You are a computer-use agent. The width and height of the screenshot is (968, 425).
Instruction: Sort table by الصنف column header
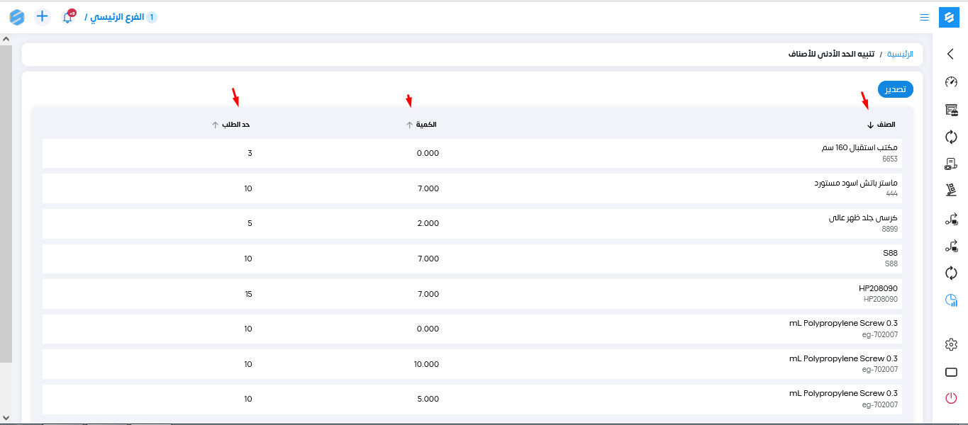(x=884, y=125)
